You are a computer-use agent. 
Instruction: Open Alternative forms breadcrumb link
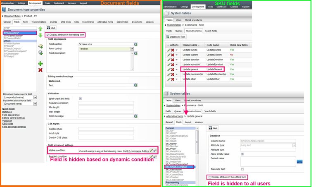(175, 116)
